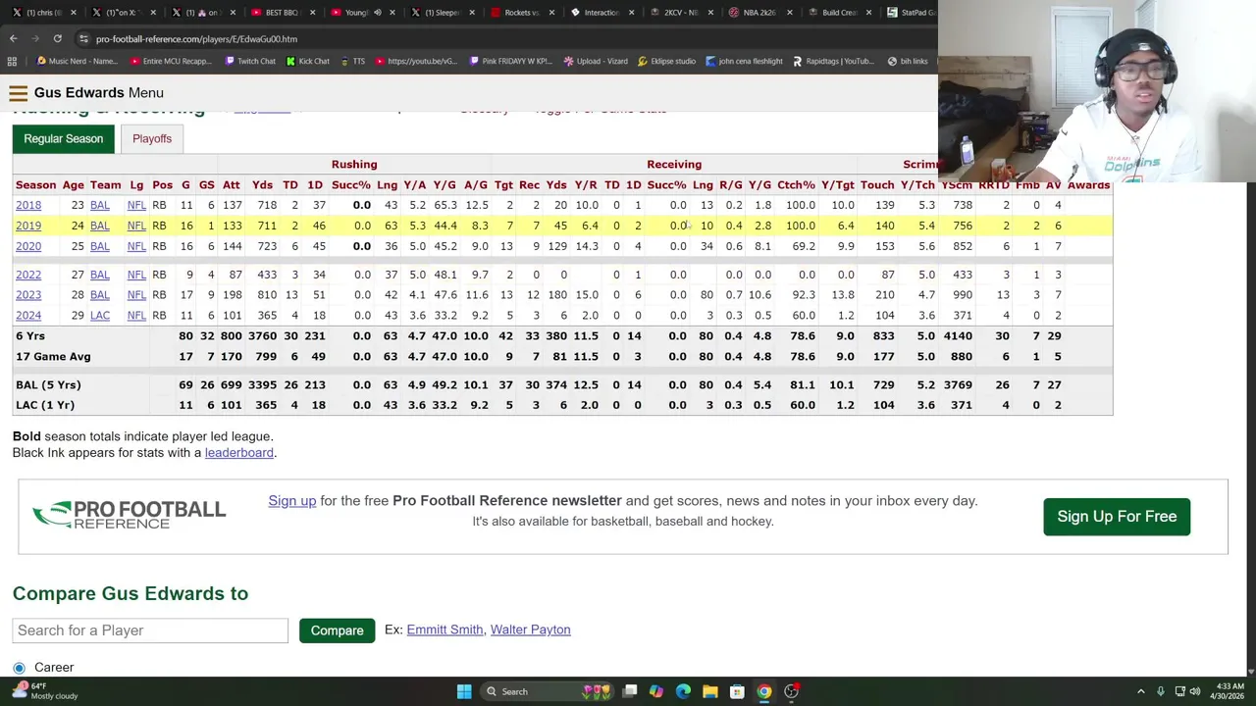Open the LAC team link in 2024 row
Screen dimensions: 1256x706
click(x=100, y=316)
